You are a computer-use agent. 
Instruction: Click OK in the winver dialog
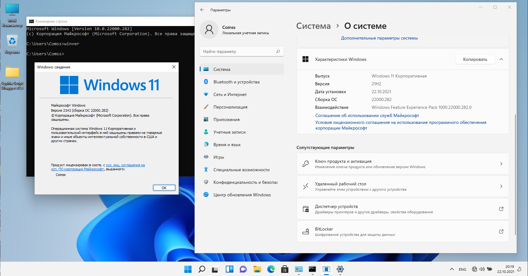(x=164, y=188)
